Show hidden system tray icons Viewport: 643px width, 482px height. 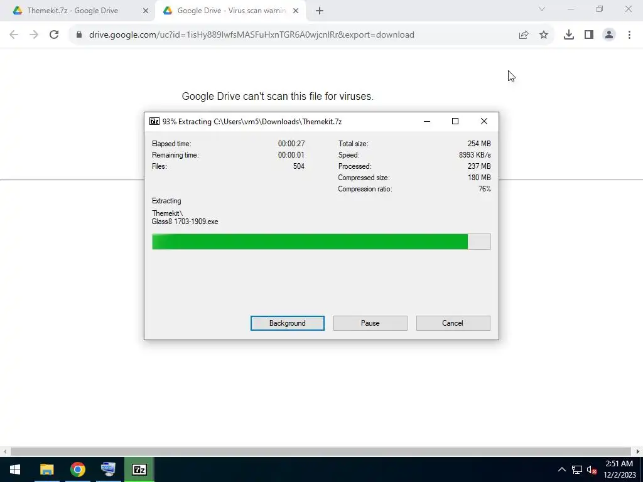pos(562,469)
